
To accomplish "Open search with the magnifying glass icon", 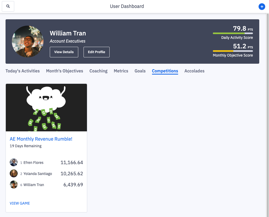I will 8,6.
